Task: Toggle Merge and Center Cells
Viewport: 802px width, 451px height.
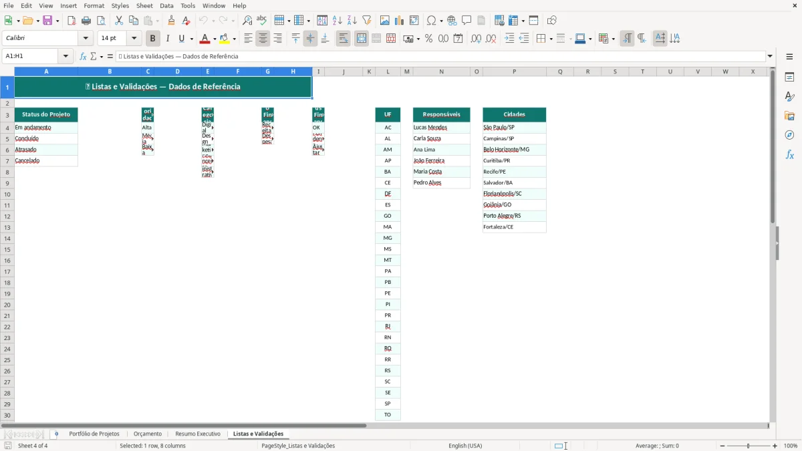Action: (362, 39)
